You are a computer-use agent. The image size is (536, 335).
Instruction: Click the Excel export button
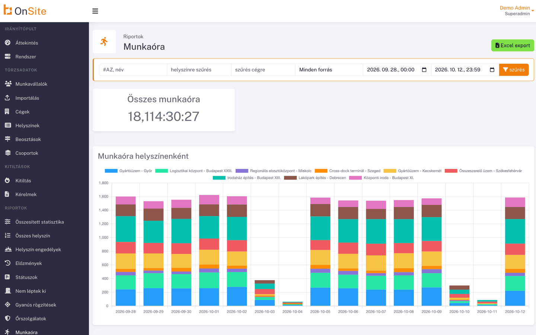(513, 45)
